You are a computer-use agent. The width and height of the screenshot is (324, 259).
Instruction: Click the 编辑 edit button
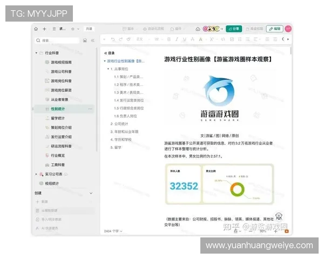click(x=275, y=29)
